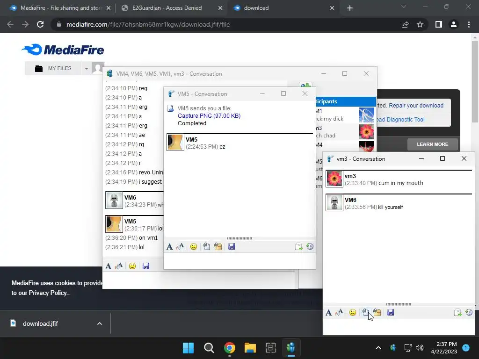Click vm3 flower avatar in vm3 conversation
479x359 pixels.
334,179
